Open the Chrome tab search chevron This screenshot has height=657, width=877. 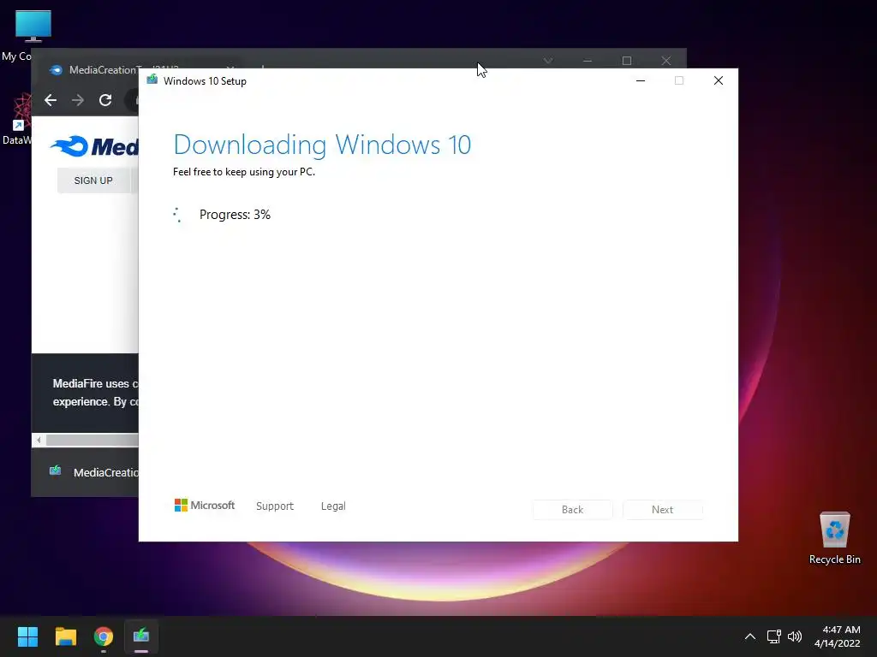[548, 61]
